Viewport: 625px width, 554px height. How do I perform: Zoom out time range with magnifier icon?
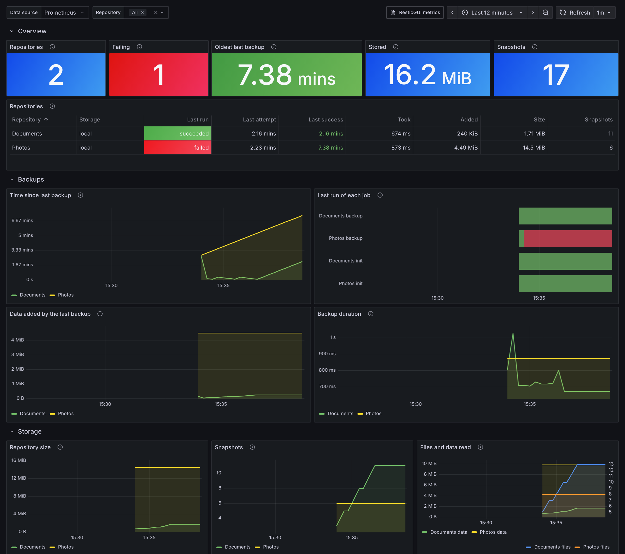(546, 12)
